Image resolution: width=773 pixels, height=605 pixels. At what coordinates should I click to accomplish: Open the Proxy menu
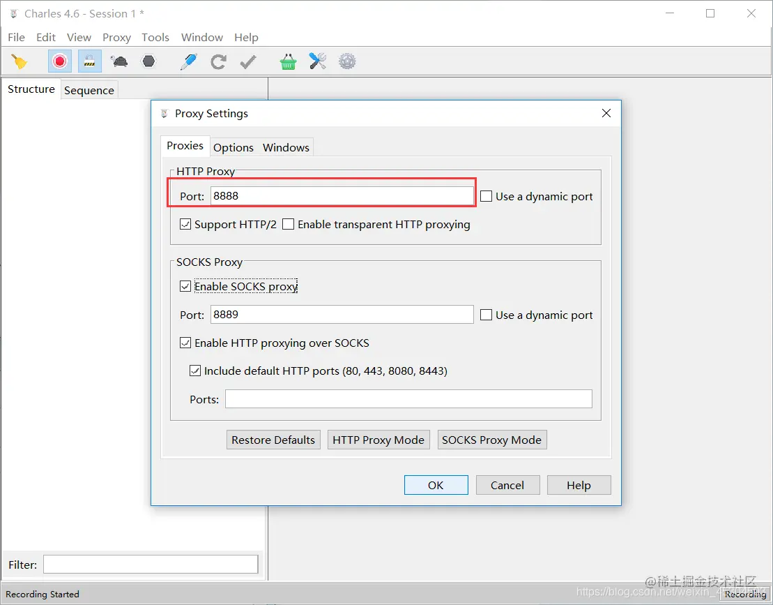[x=117, y=38]
